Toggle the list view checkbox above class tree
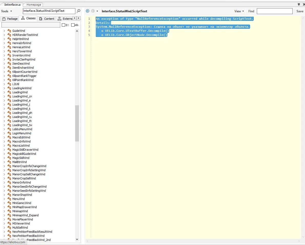This screenshot has height=245, width=305. [x=64, y=25]
